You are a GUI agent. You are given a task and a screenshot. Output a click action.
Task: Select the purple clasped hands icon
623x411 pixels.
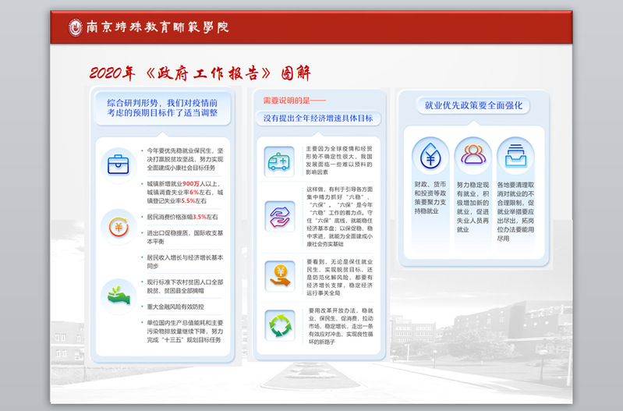(x=278, y=213)
